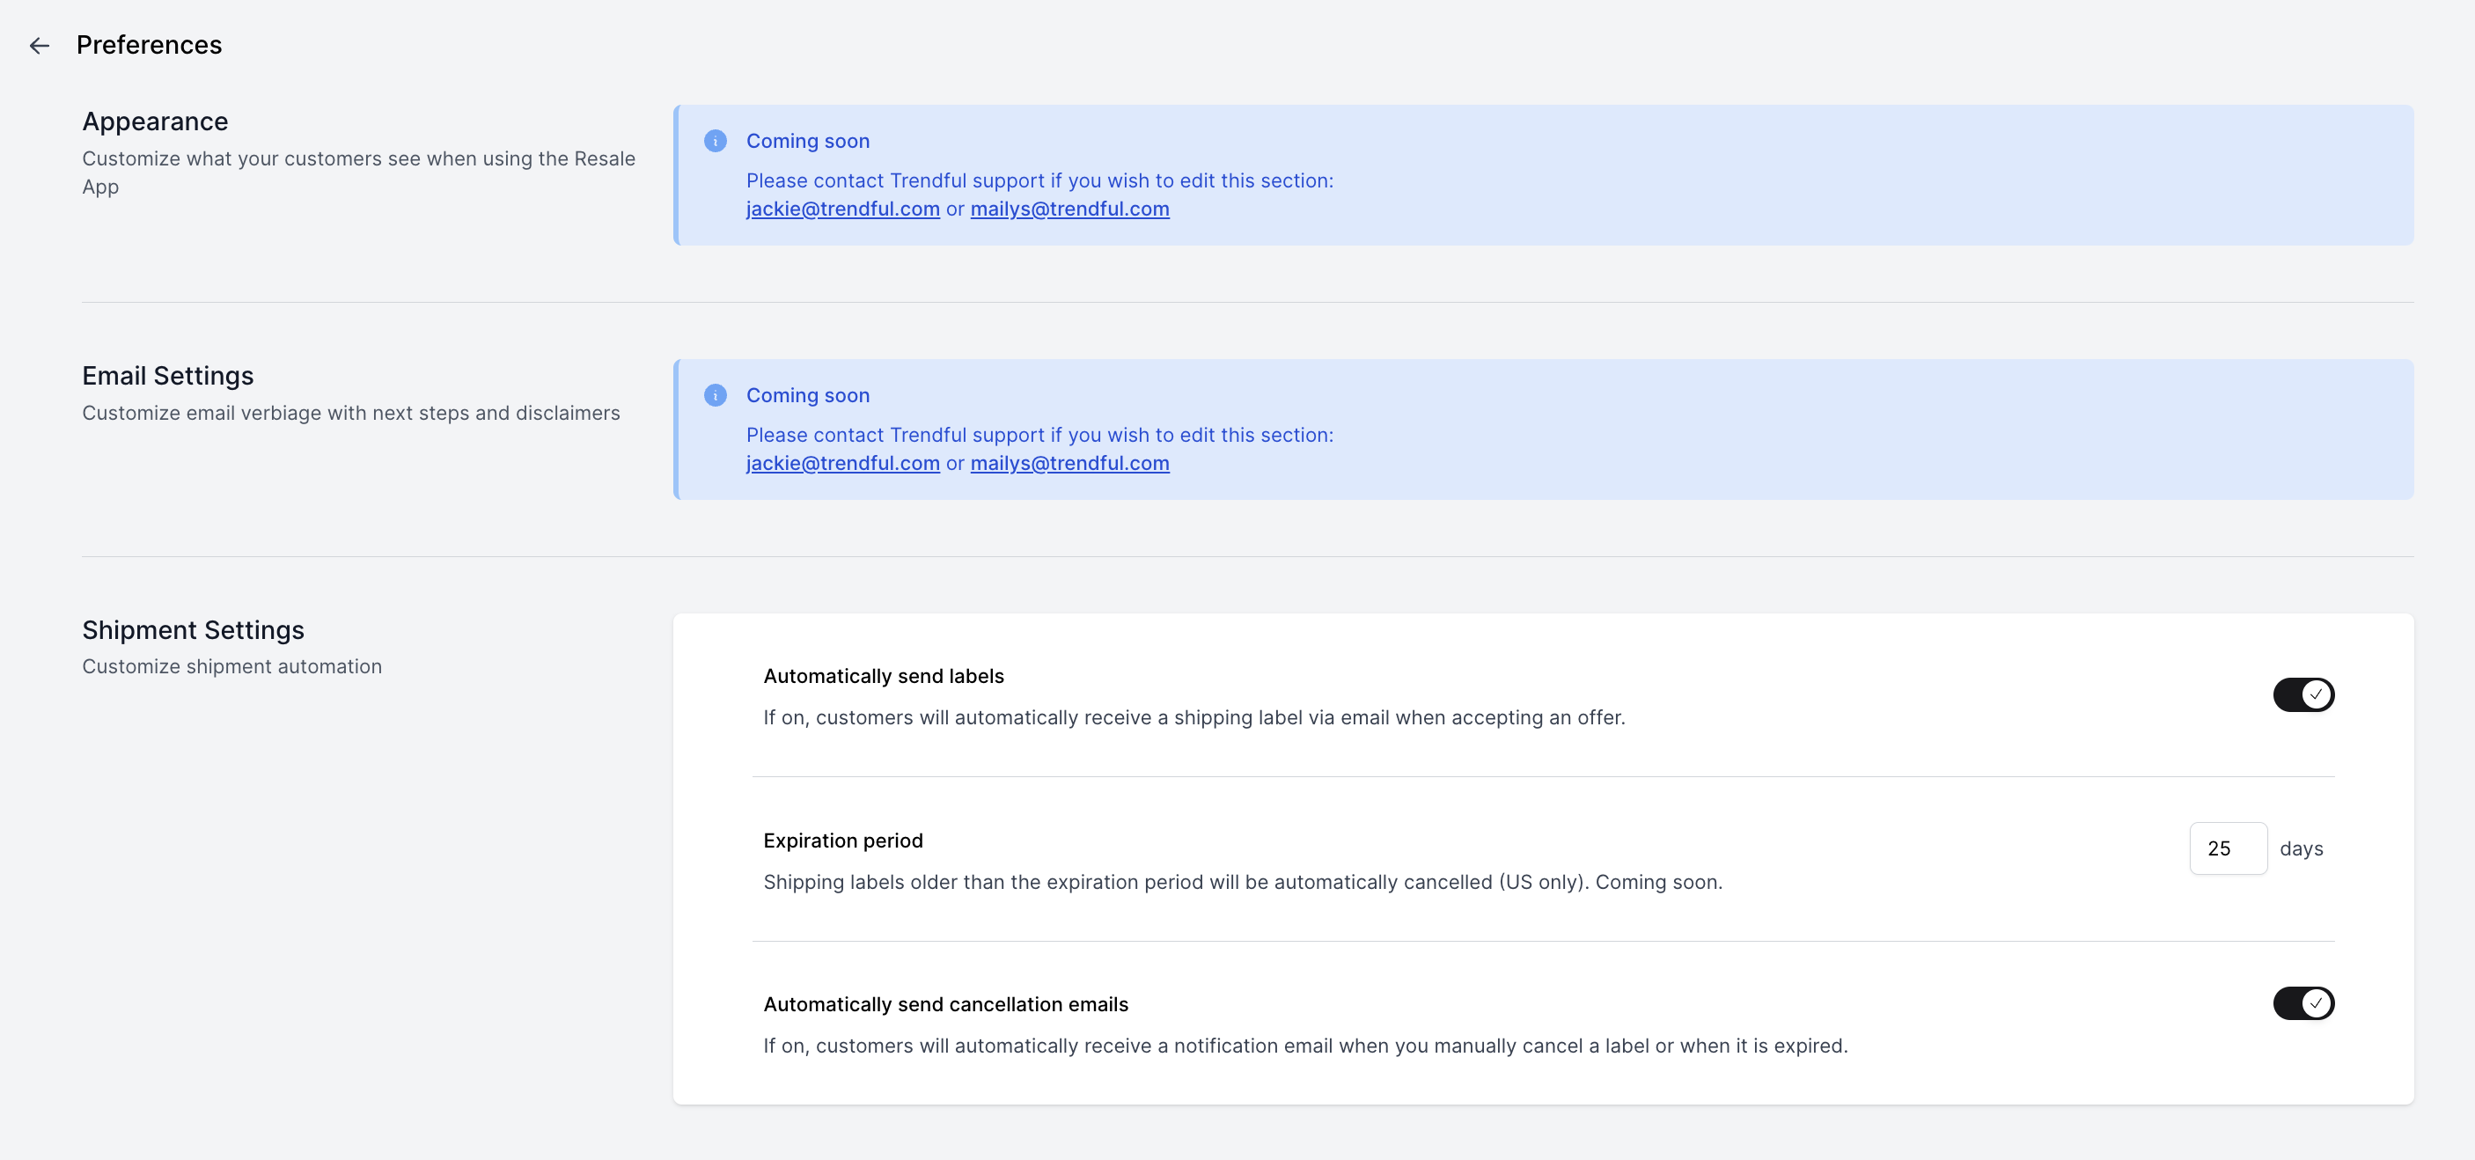Click the Coming soon title in Email Settings banner
This screenshot has width=2475, height=1160.
[x=808, y=395]
